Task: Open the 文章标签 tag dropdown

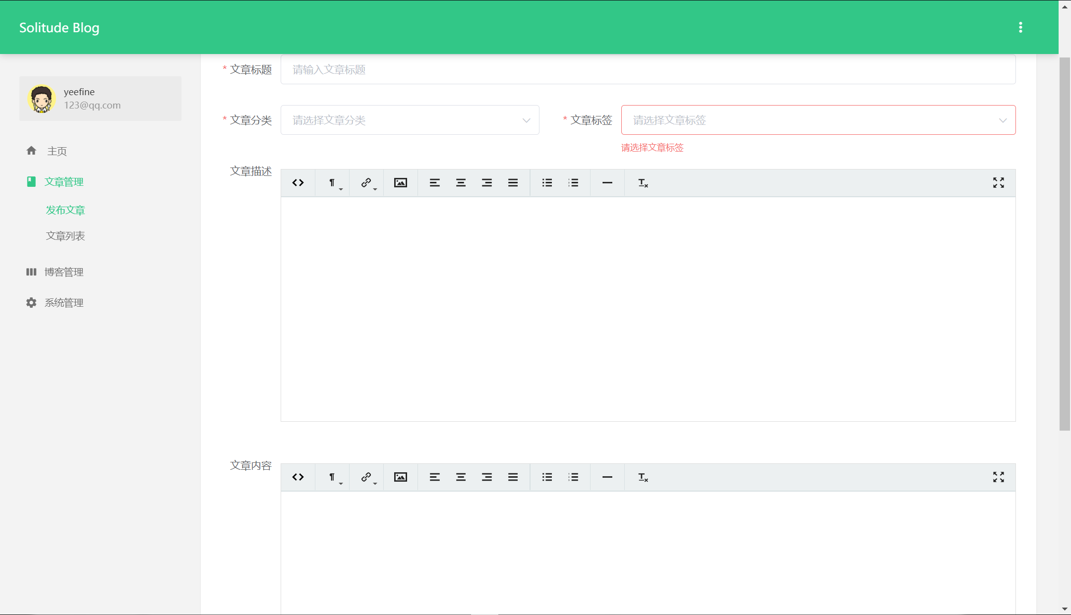Action: (818, 120)
